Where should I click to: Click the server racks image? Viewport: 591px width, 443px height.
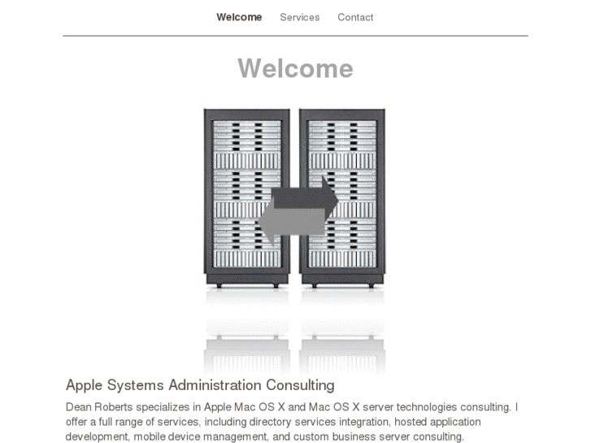(295, 240)
